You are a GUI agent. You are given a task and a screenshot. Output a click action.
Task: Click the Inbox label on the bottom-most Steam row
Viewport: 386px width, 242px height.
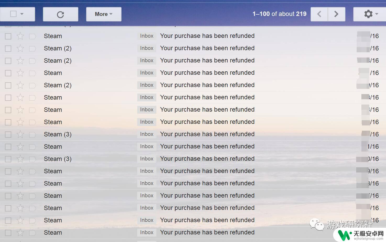[x=147, y=232]
